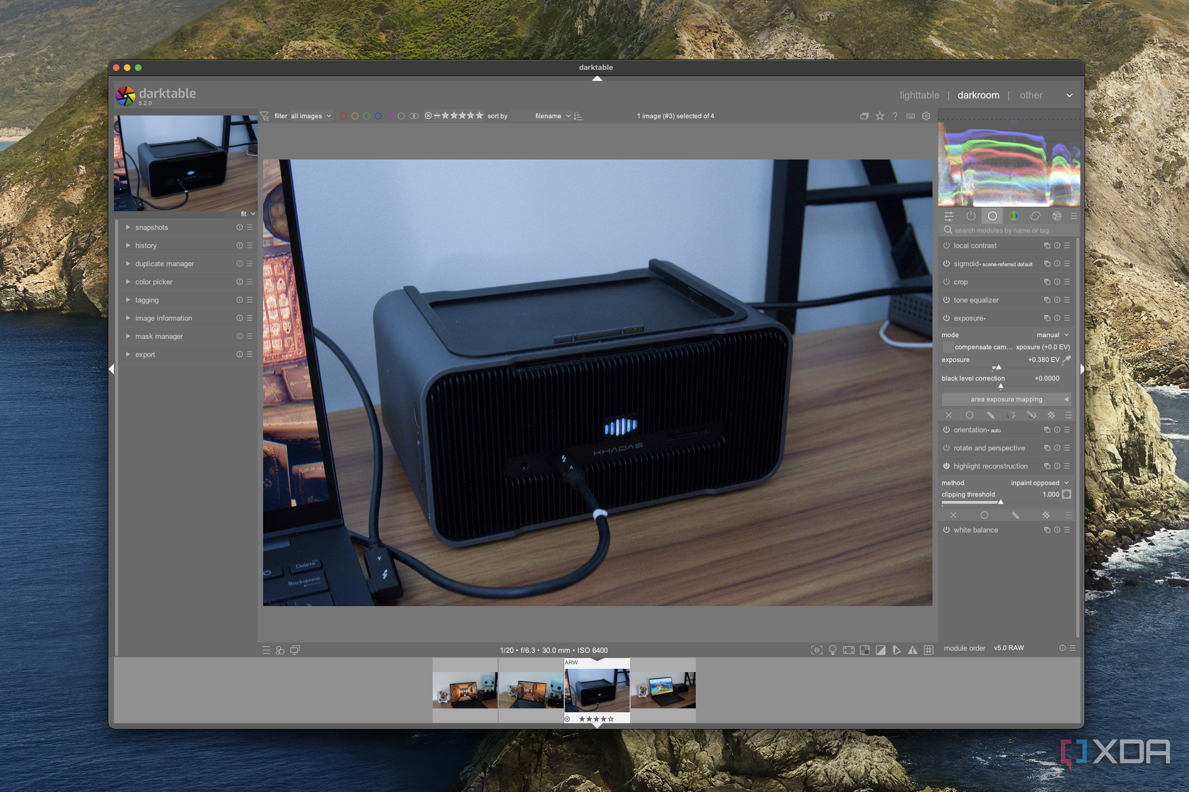Disable the exposure module power button
This screenshot has height=792, width=1189.
(946, 318)
